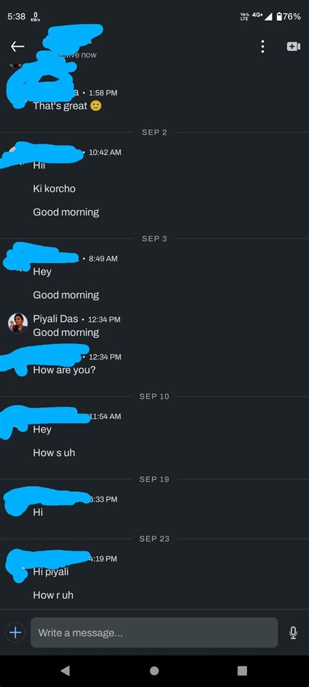
Task: Tap the microphone voice message icon
Action: (x=293, y=633)
